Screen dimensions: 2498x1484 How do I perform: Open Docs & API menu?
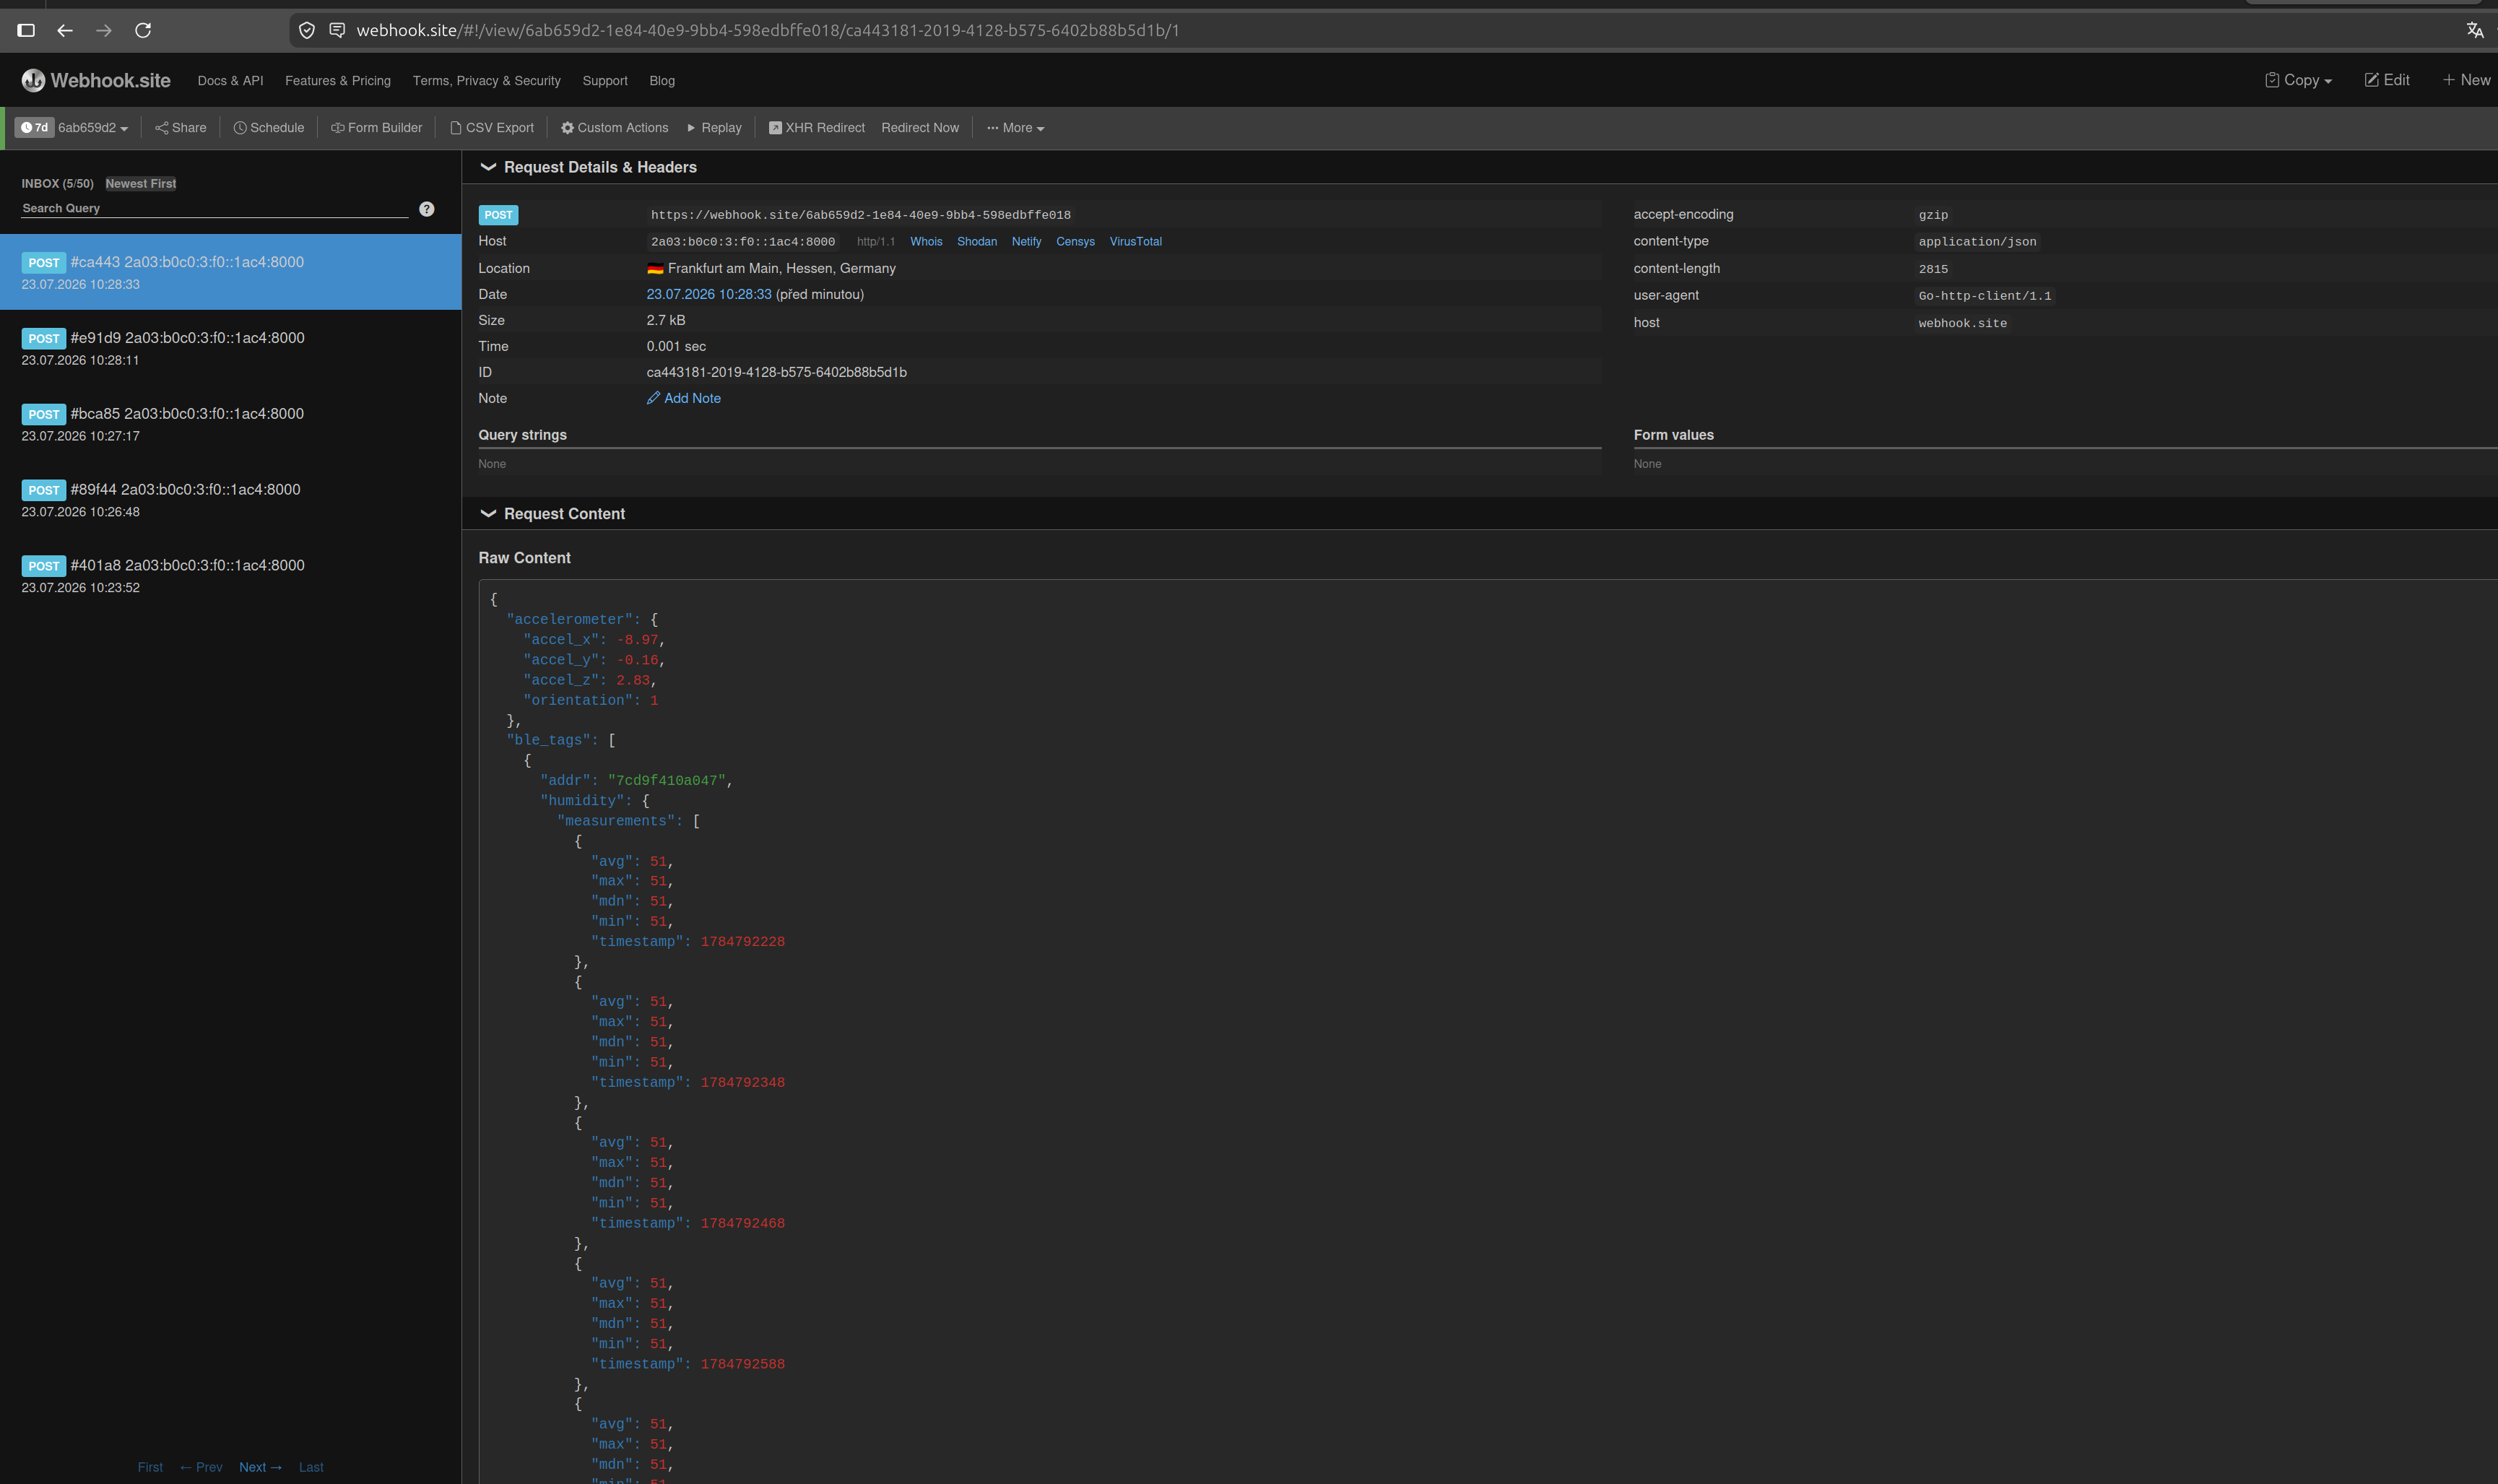pos(230,81)
